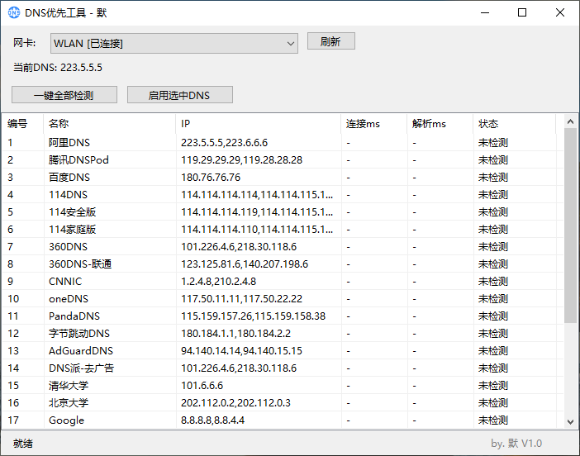
Task: Select the AdGuardDNS row
Action: point(283,351)
